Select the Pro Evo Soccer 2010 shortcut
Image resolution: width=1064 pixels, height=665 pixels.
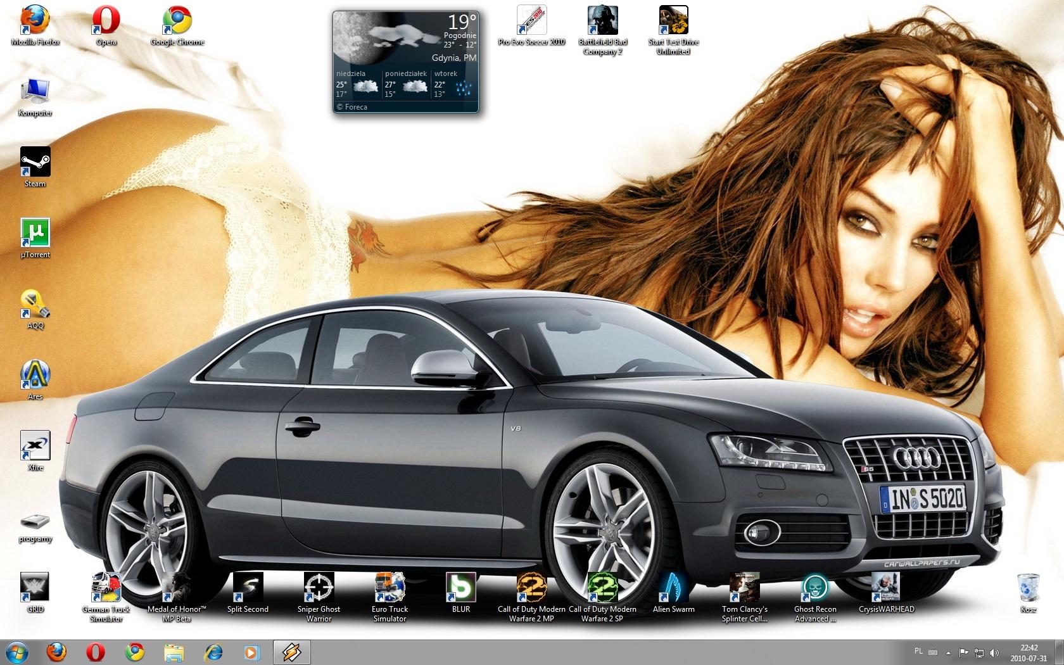click(531, 26)
